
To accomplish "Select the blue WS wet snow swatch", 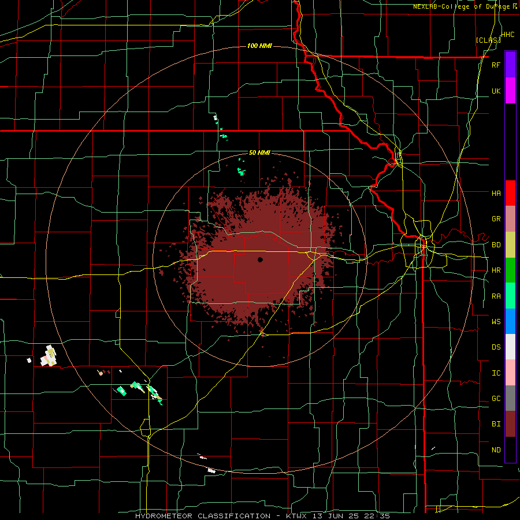I will point(510,321).
